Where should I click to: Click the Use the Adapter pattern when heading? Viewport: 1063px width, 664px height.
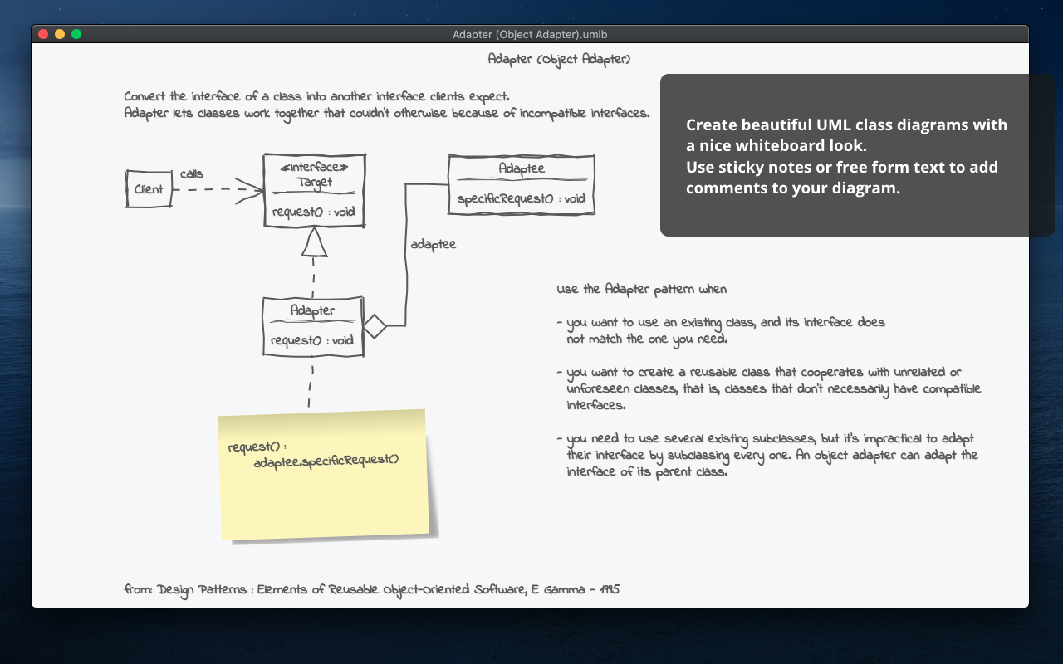point(641,289)
